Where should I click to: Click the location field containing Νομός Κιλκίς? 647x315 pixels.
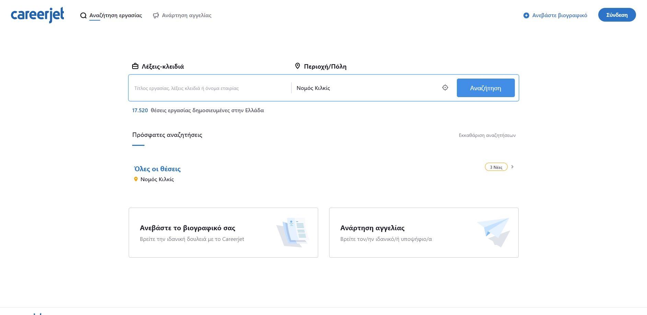[364, 88]
